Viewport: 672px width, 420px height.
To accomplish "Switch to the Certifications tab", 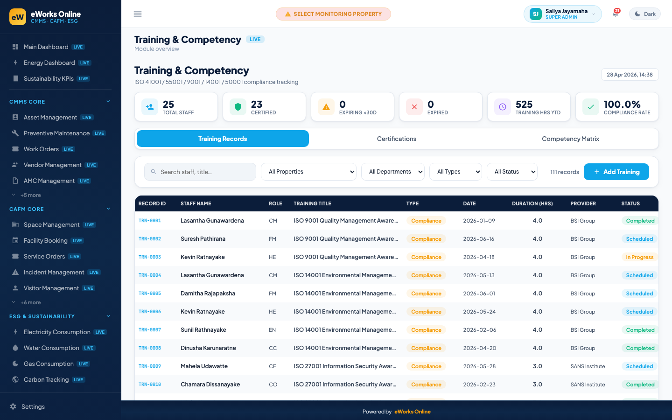I will 397,139.
